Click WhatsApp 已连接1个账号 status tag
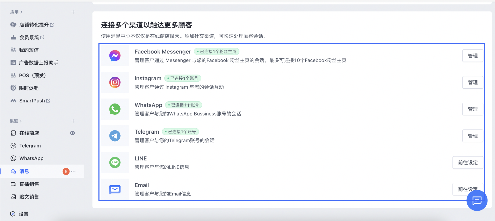The image size is (495, 221). point(184,105)
